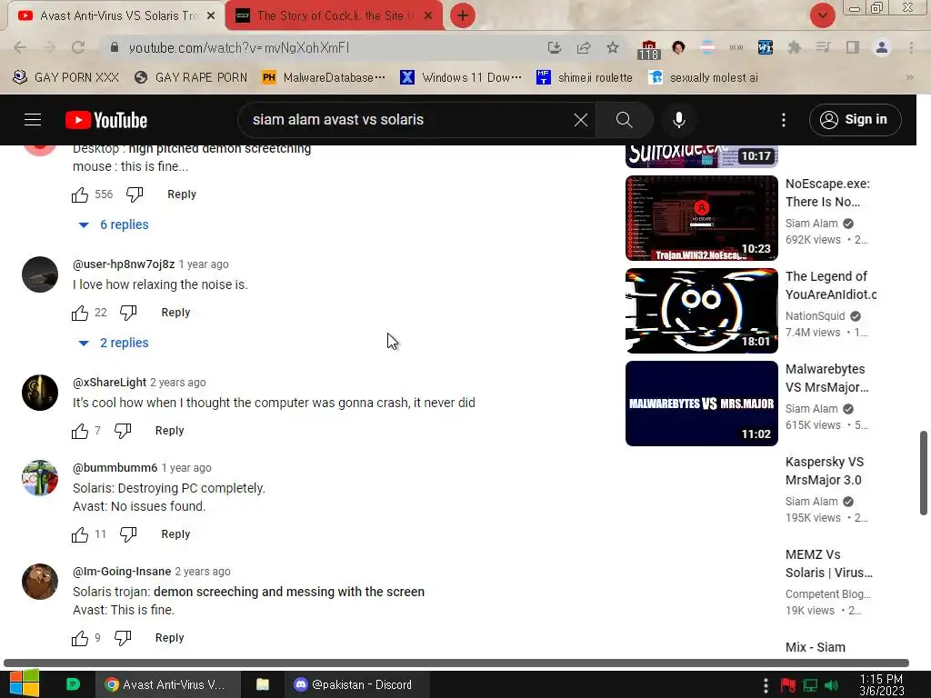Bookmark this page with the star
This screenshot has height=698, width=931.
tap(613, 47)
